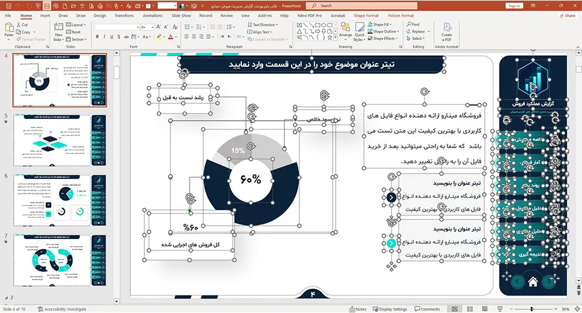The width and height of the screenshot is (582, 313).
Task: Toggle text Shadow formatting
Action: coord(119,37)
